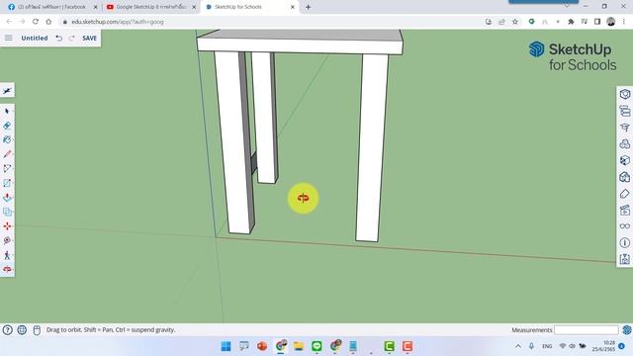Open the Materials panel
The image size is (633, 356).
[625, 160]
